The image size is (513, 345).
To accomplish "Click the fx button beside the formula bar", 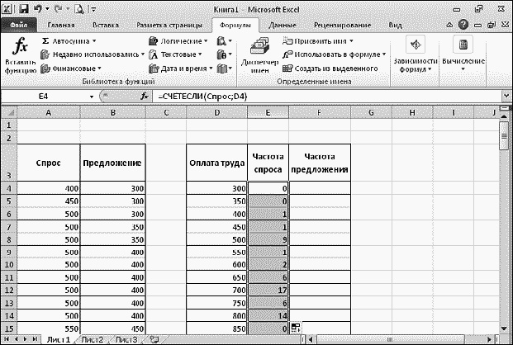I will pos(144,97).
